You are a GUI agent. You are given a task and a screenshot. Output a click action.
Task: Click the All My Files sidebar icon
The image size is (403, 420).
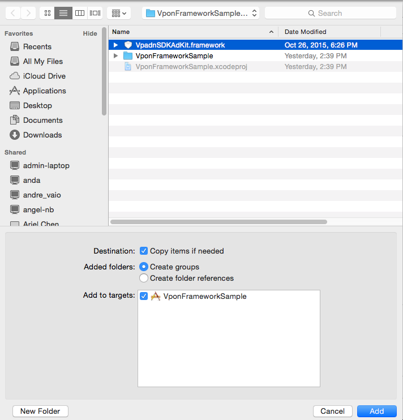click(15, 61)
